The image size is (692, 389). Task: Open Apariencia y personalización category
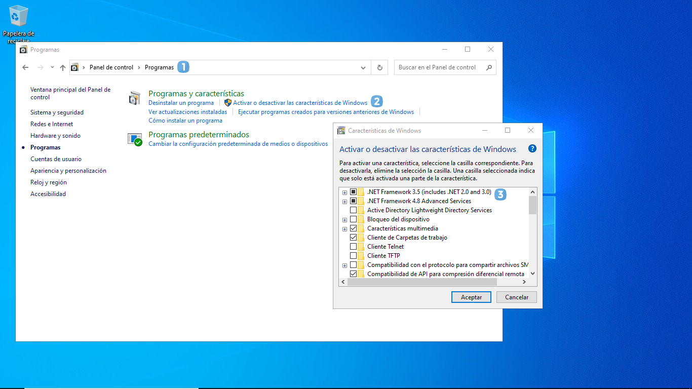pos(68,171)
